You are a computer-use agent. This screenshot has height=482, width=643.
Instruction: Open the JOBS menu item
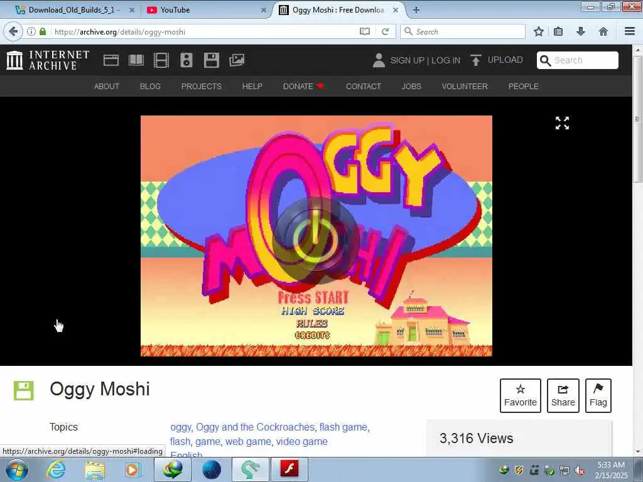411,86
